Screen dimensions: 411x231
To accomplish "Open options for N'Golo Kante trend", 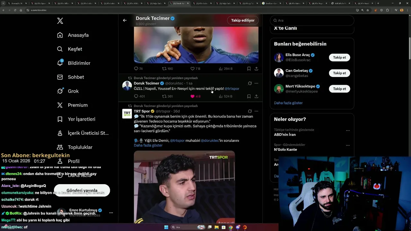I will [348, 145].
